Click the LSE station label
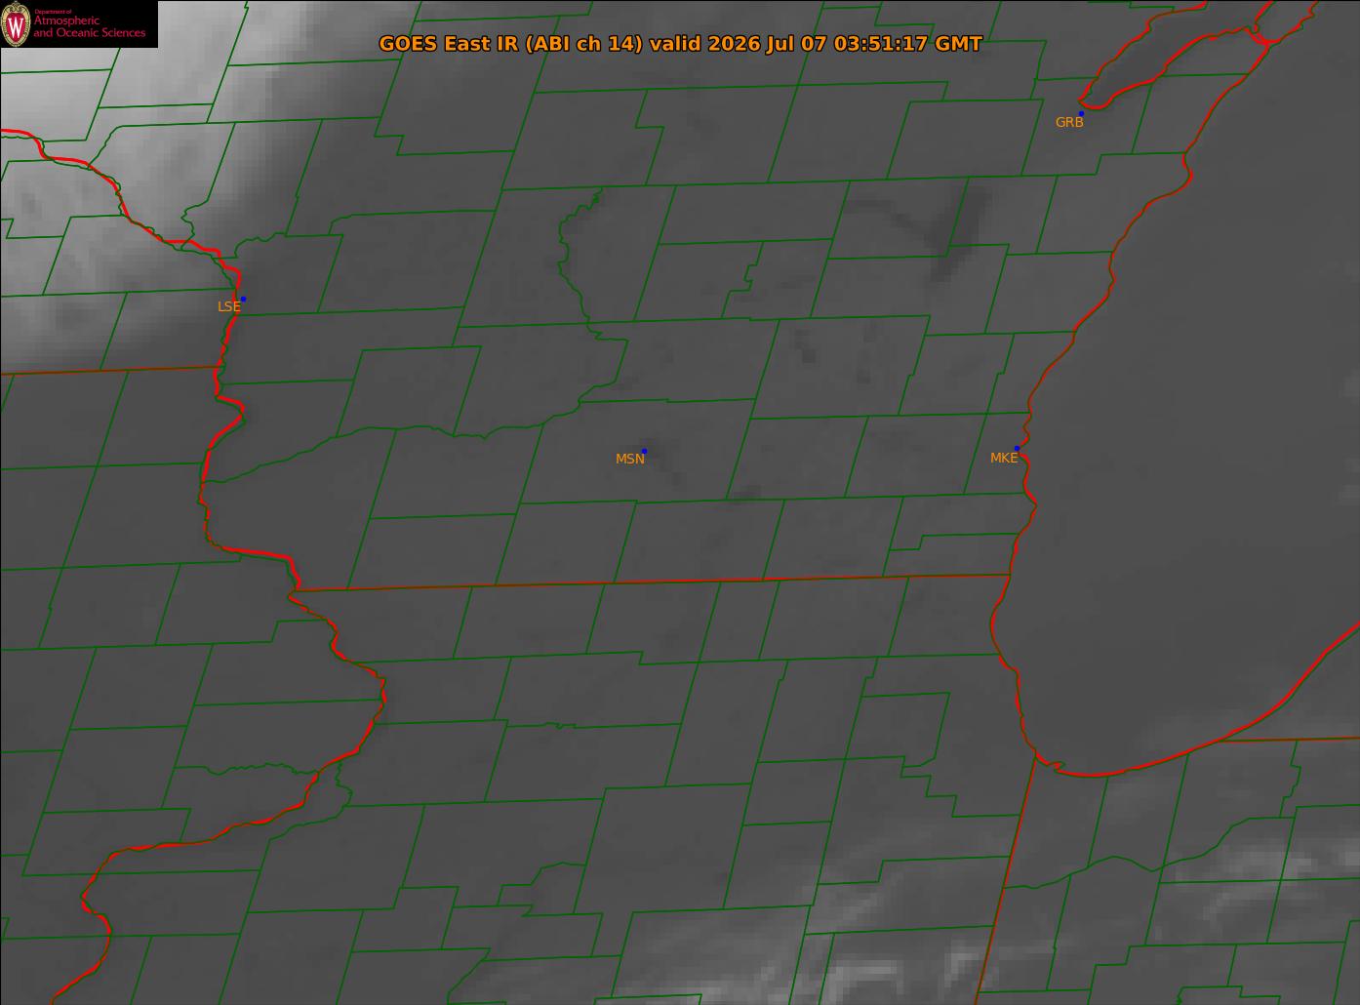Image resolution: width=1360 pixels, height=1005 pixels. pyautogui.click(x=228, y=306)
